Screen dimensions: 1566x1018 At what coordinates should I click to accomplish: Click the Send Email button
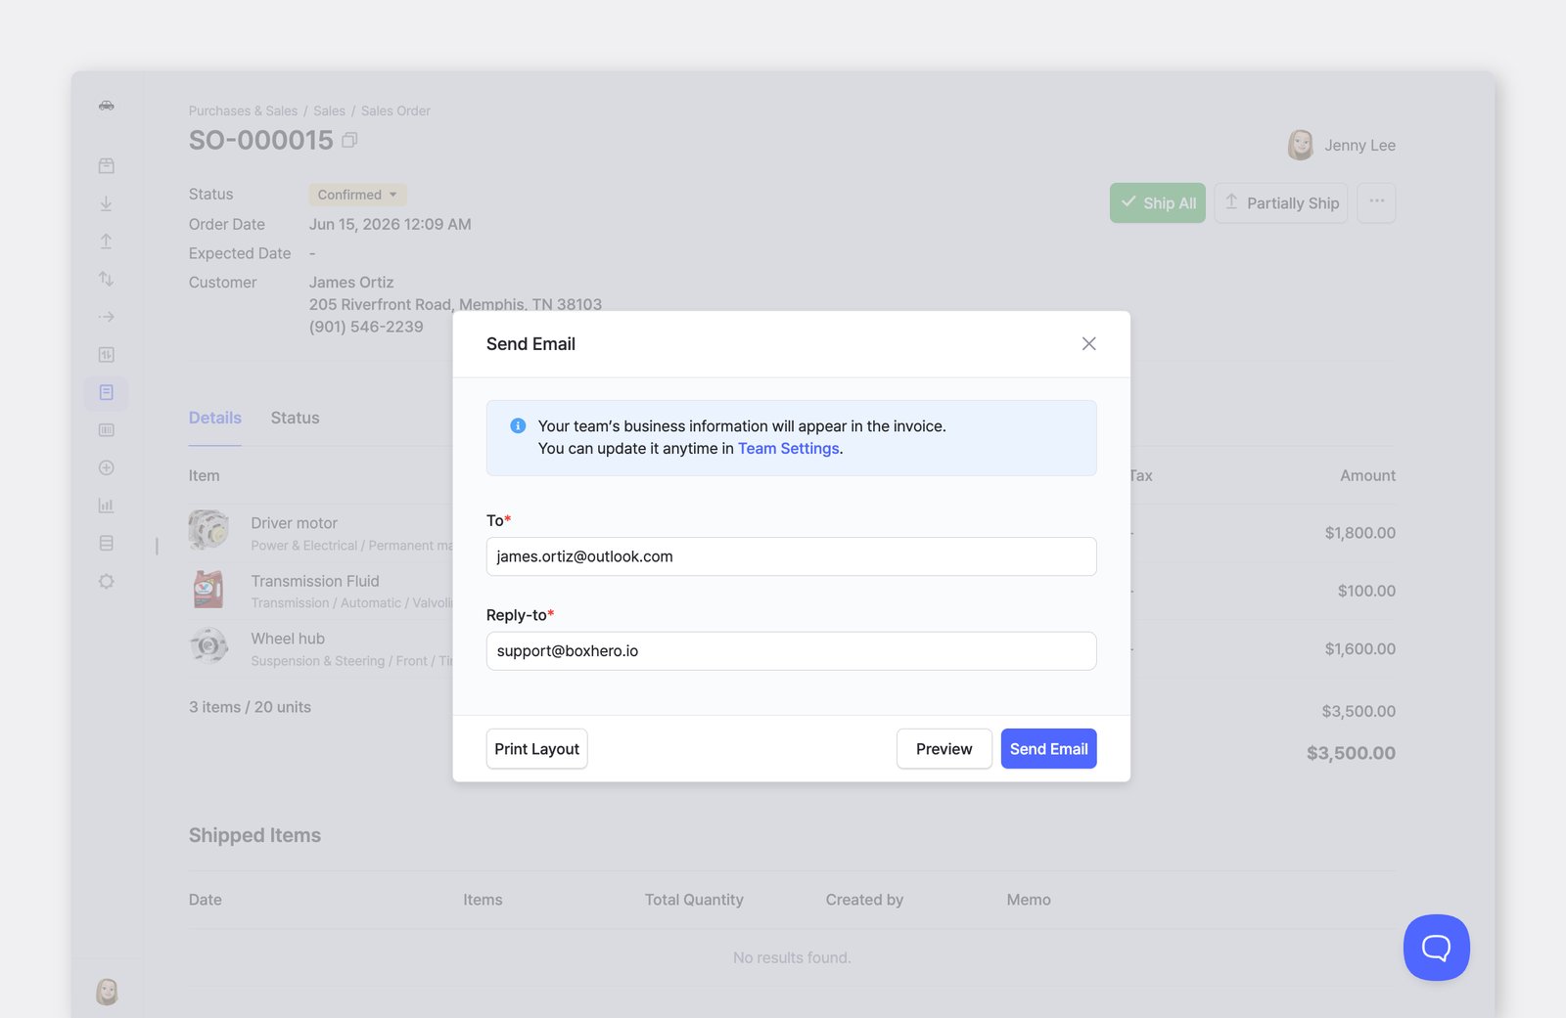[x=1048, y=749]
